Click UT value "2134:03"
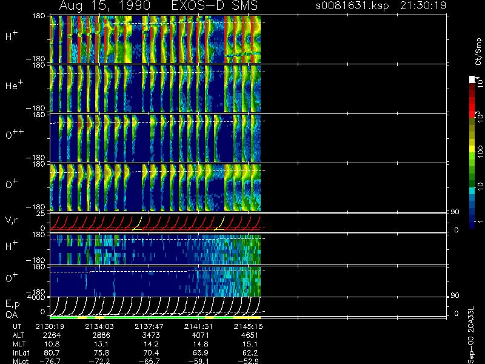 point(99,326)
